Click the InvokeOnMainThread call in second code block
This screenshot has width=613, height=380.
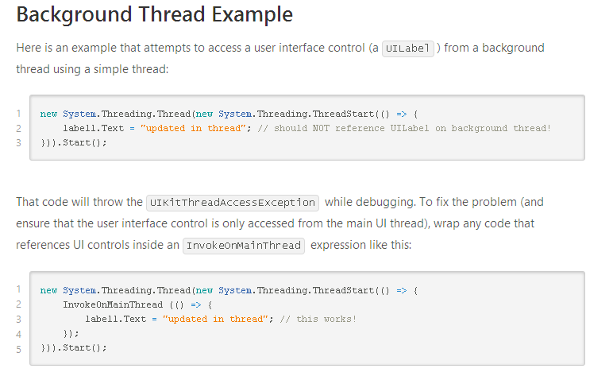click(113, 304)
